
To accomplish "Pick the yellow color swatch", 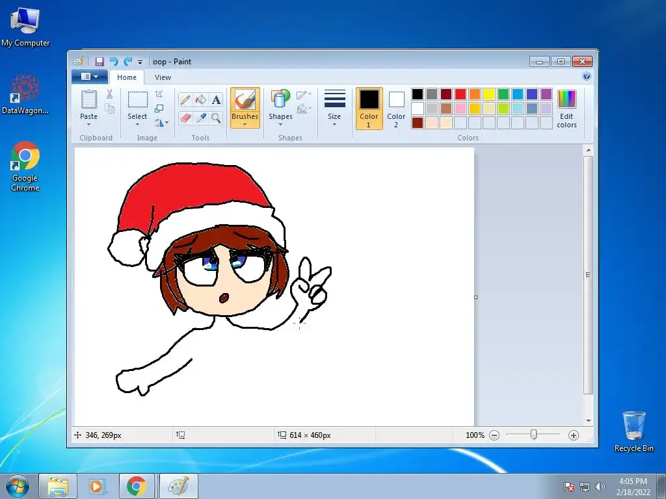I will click(489, 94).
